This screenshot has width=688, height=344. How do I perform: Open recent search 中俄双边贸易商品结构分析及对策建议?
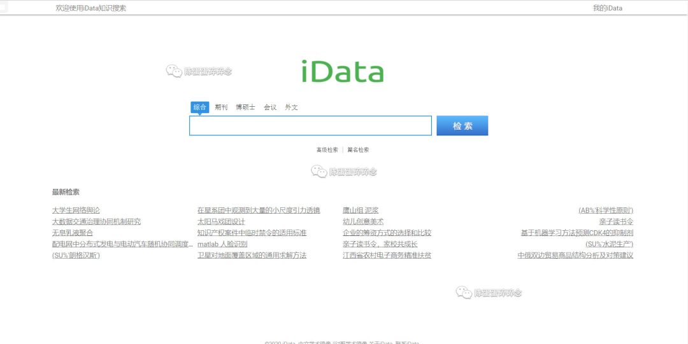pos(575,256)
